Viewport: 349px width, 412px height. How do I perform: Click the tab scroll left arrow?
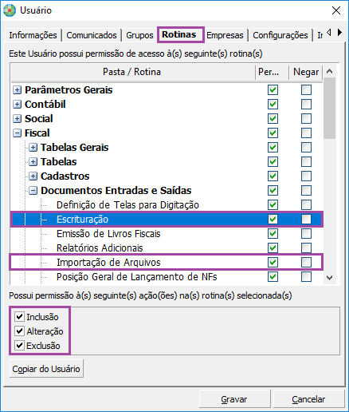pyautogui.click(x=329, y=33)
